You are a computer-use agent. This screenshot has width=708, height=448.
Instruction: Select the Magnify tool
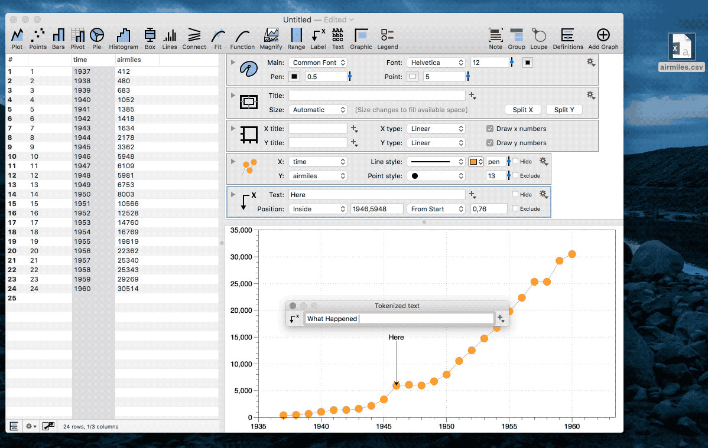tap(271, 39)
